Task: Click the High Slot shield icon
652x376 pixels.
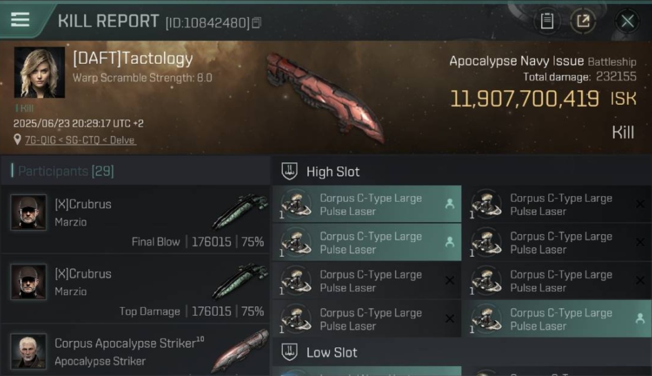Action: [289, 171]
